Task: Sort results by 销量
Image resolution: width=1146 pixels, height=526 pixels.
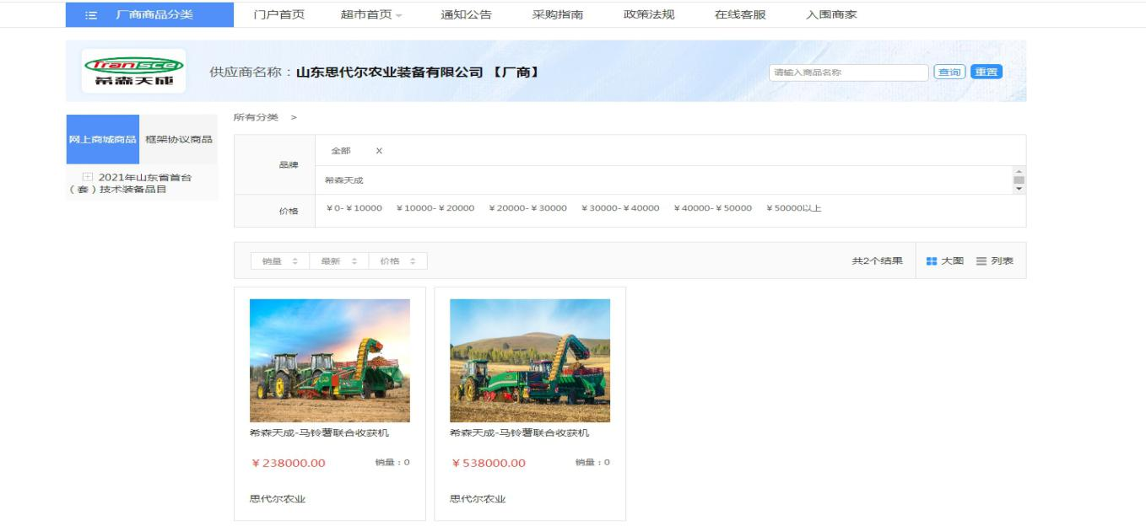Action: click(x=280, y=261)
